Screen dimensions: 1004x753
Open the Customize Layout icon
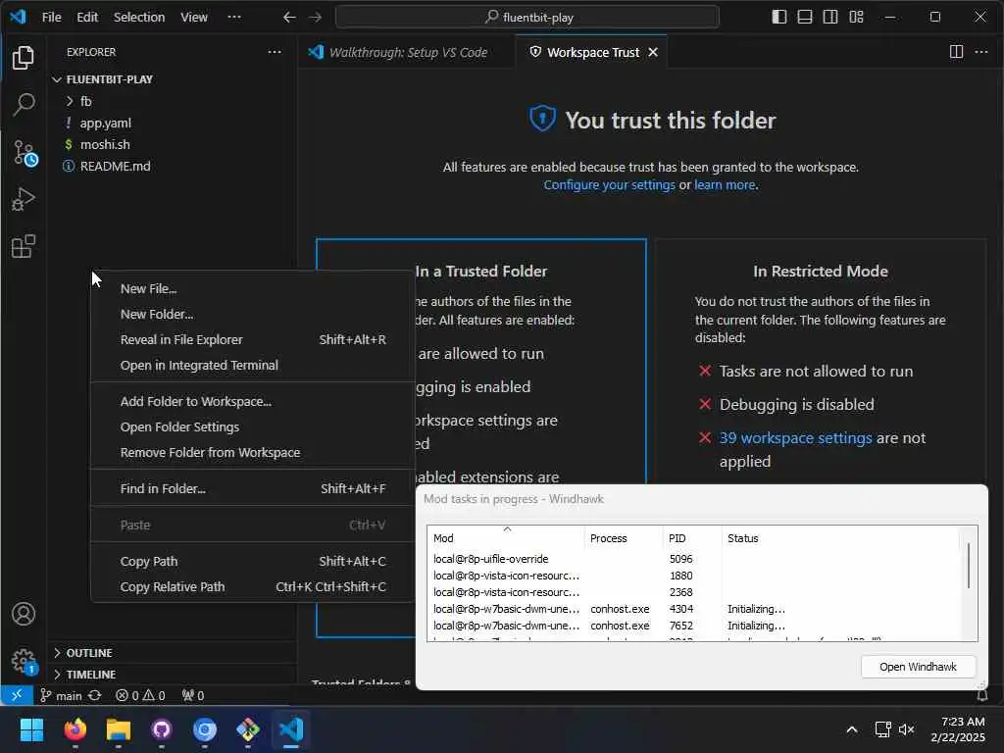[x=857, y=17]
